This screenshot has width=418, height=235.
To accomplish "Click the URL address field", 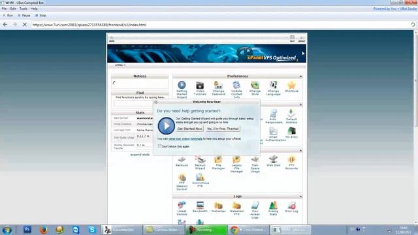I will pos(220,25).
